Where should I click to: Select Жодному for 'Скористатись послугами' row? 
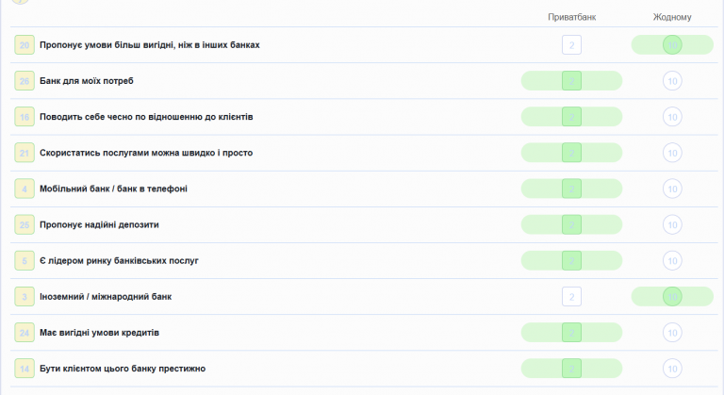coord(672,153)
